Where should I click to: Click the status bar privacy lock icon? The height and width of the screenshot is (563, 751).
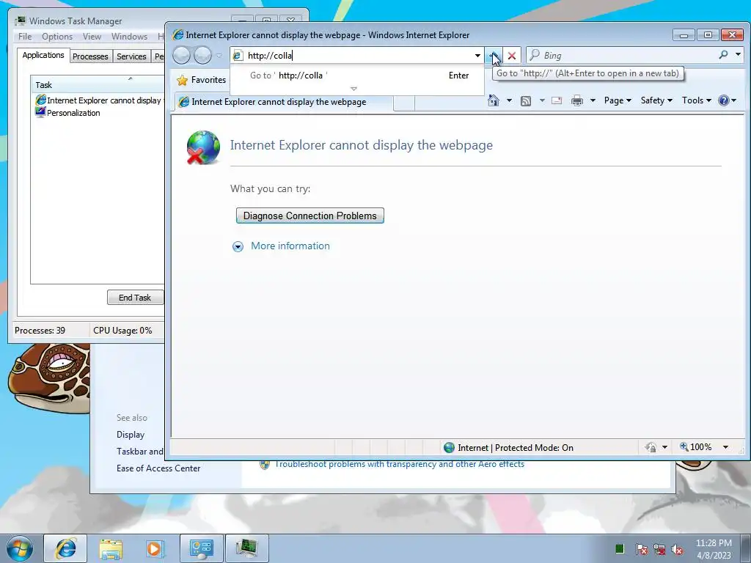tap(651, 448)
